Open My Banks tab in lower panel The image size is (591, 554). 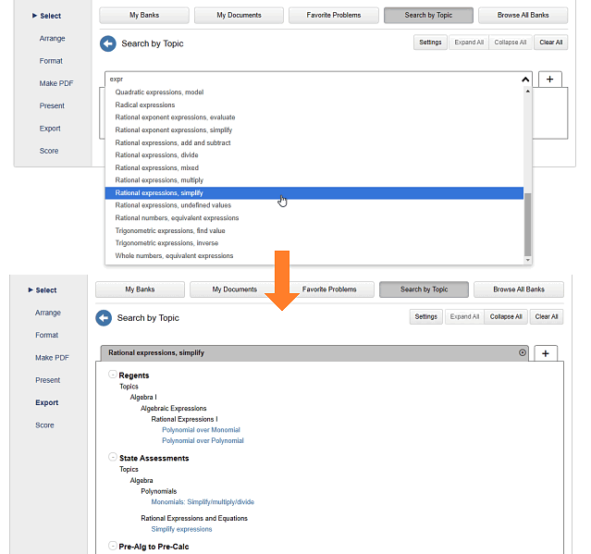140,289
